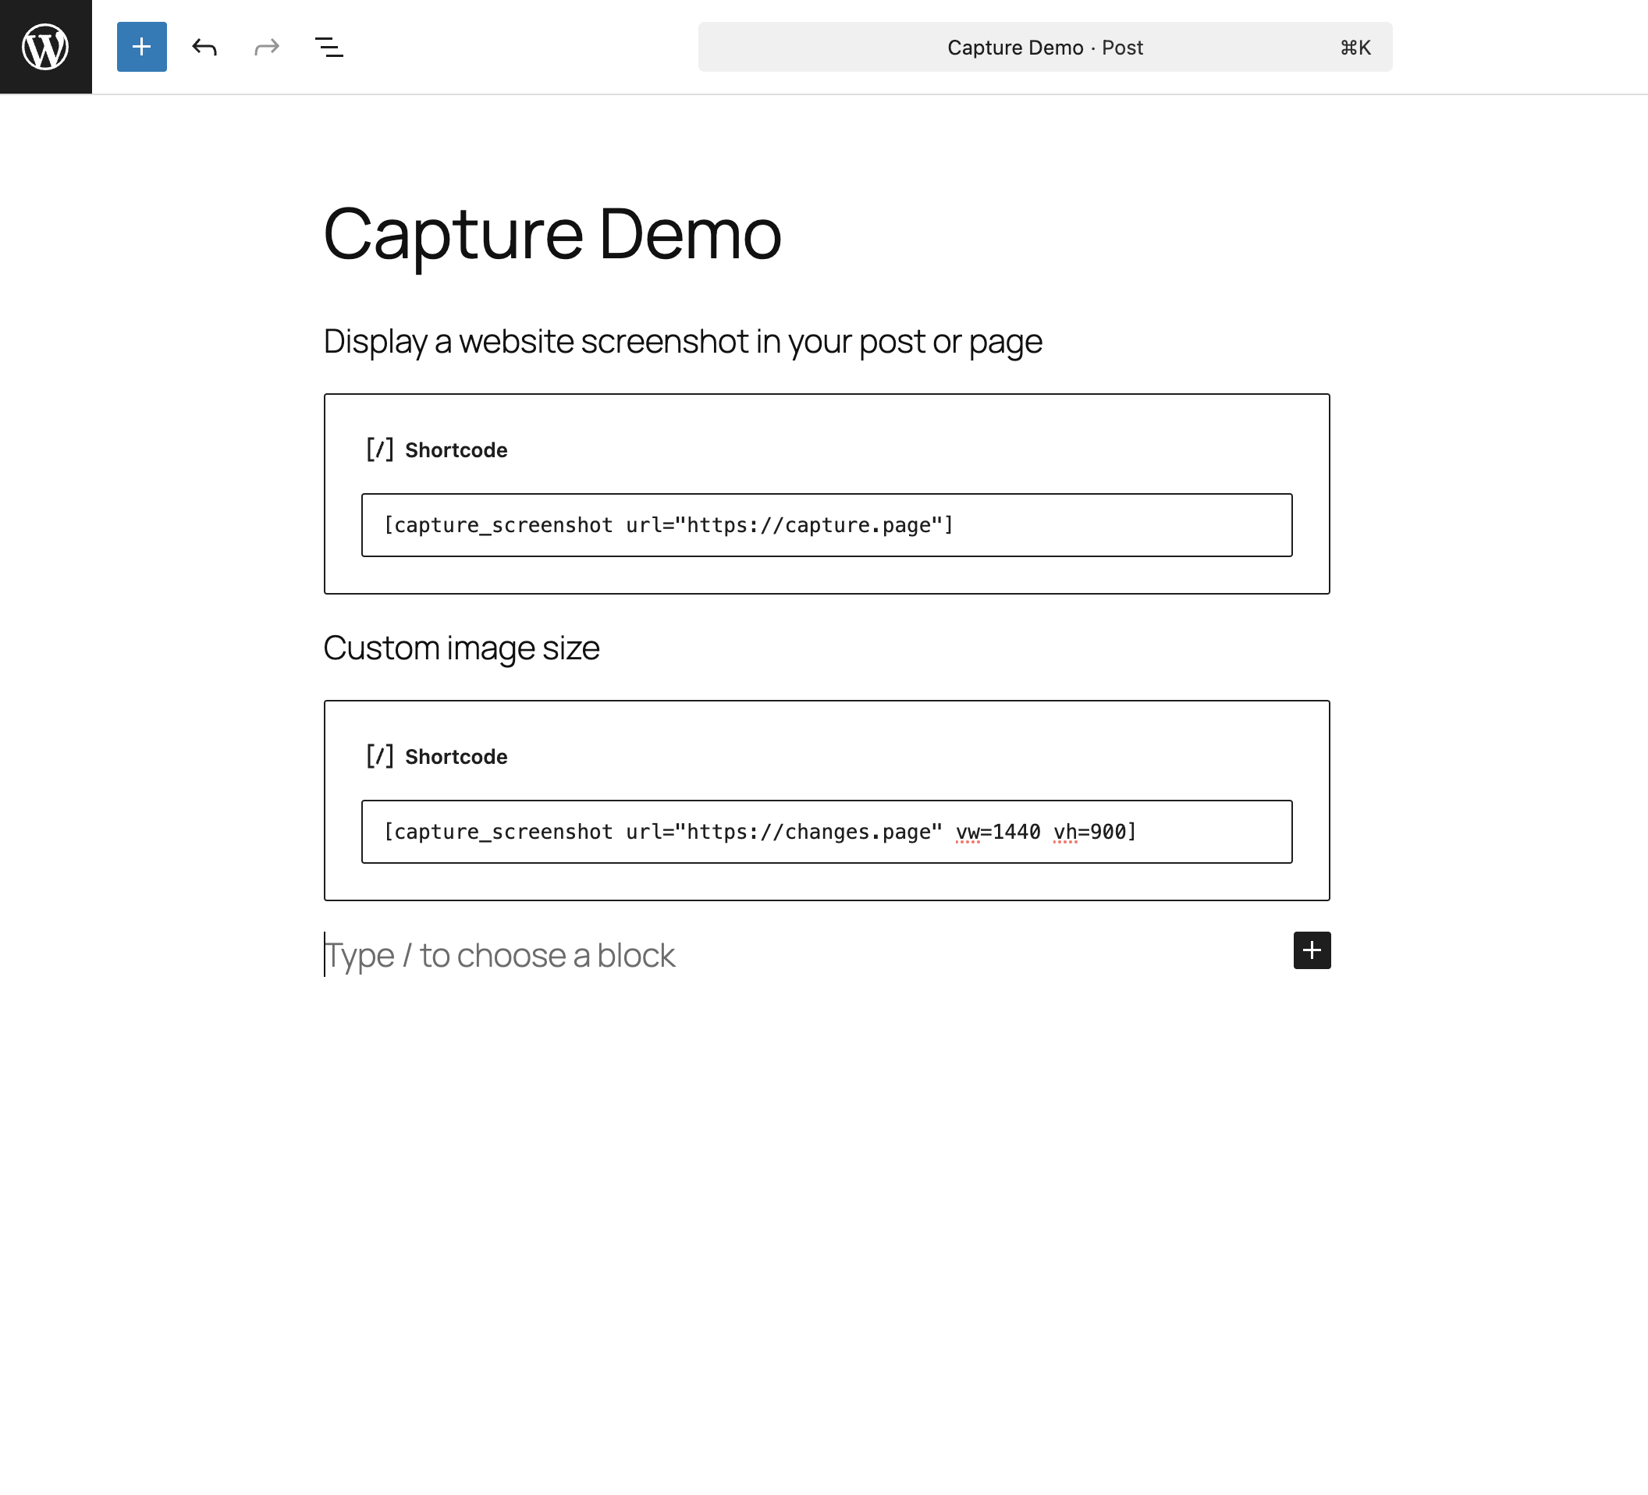1648x1495 pixels.
Task: Select the heading about displaying website screenshot
Action: click(x=682, y=342)
